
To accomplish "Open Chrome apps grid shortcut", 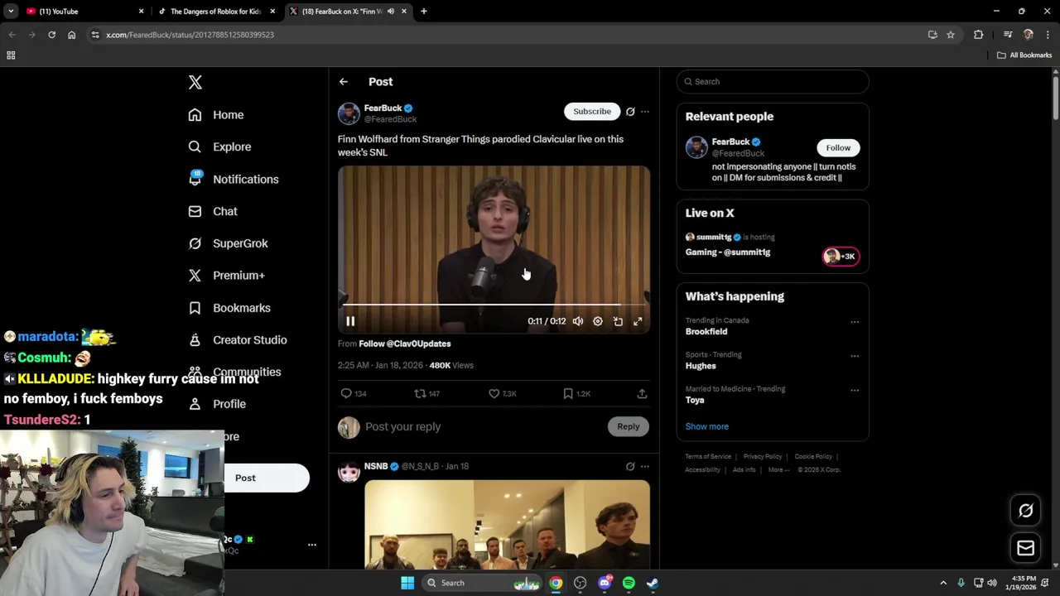I will pyautogui.click(x=11, y=55).
